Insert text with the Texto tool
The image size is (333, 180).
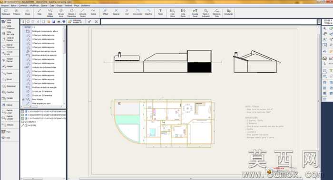click(x=160, y=12)
